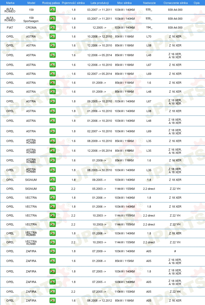205x305 pixels.
Task: Click the fuel type icon for Alfa Romeo 159 Sportwagon
Action: click(x=52, y=19)
